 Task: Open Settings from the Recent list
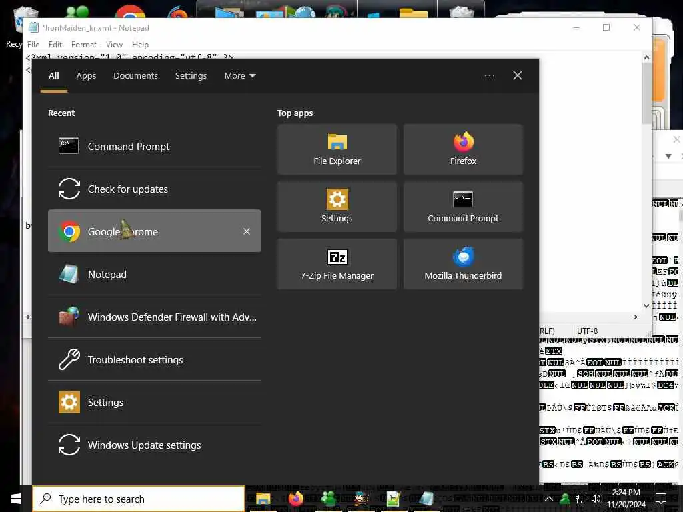tap(155, 402)
